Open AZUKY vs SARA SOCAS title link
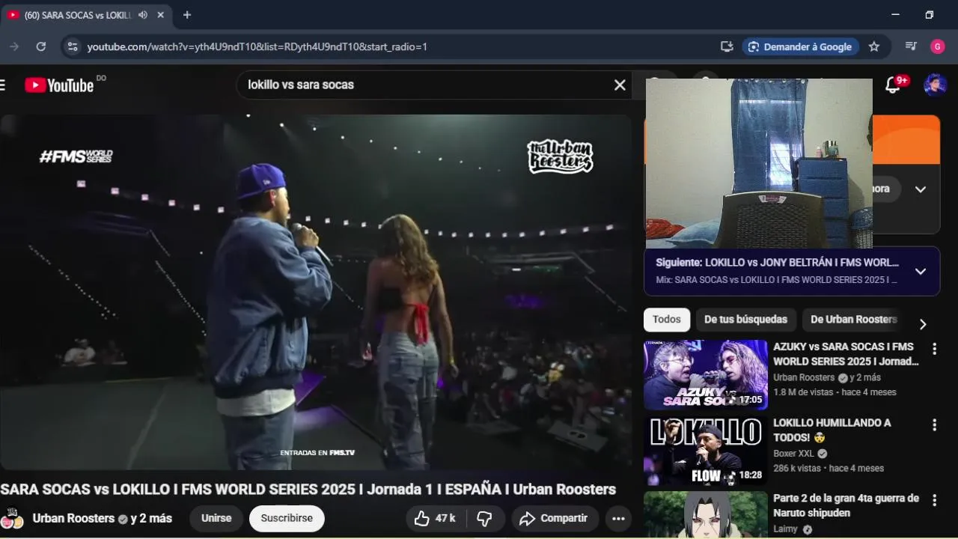958x539 pixels. [846, 354]
